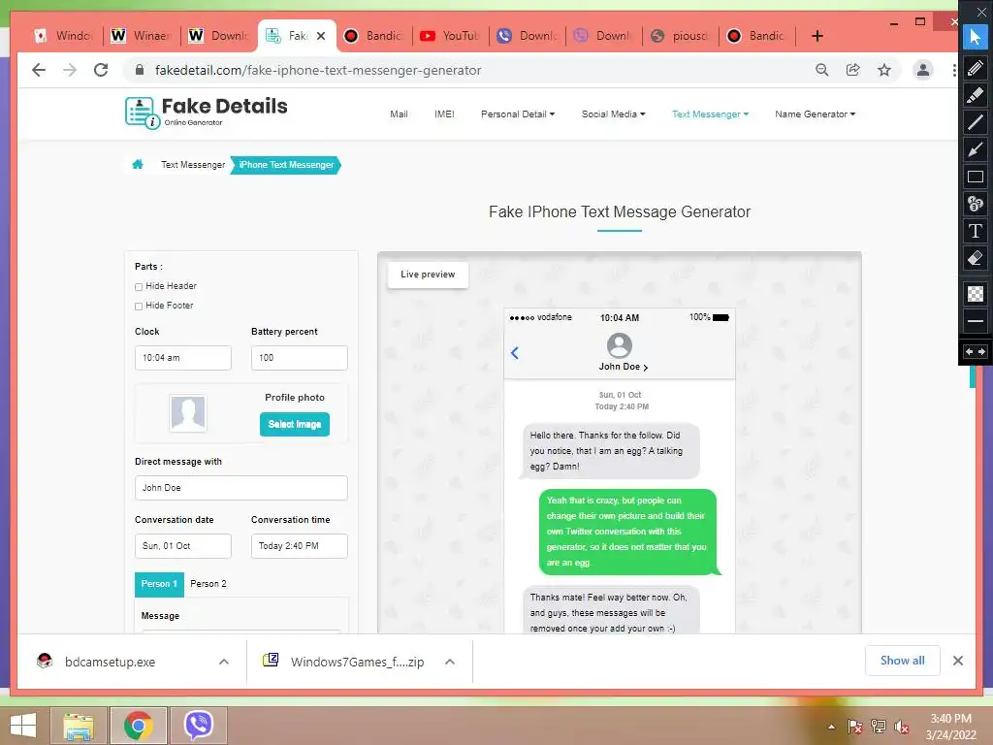Switch to the first Windo browser tab
The image size is (993, 745).
(63, 36)
